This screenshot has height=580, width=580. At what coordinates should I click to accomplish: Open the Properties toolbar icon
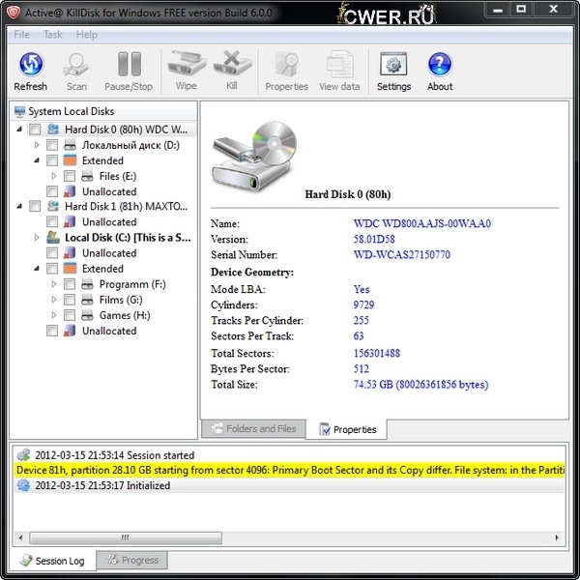click(286, 72)
